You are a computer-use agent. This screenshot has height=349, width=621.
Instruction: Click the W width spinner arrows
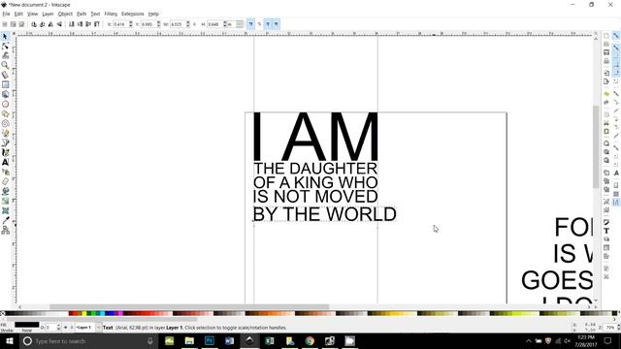click(x=187, y=24)
